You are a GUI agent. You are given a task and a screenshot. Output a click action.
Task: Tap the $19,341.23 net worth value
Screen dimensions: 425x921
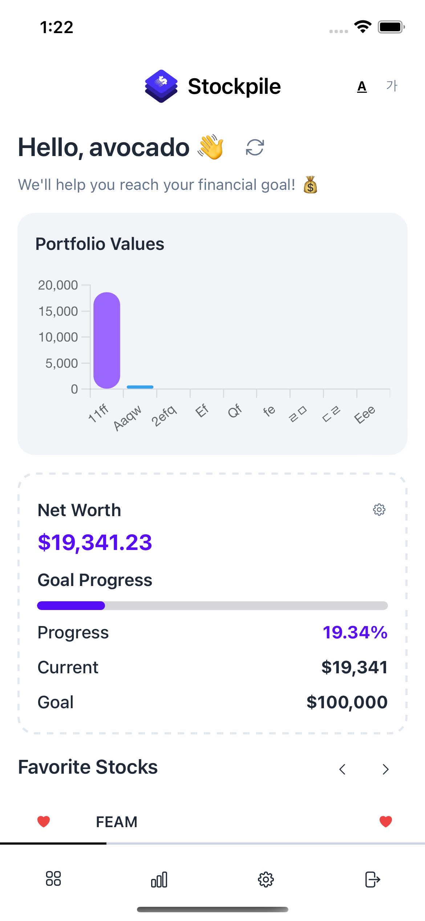(x=95, y=542)
